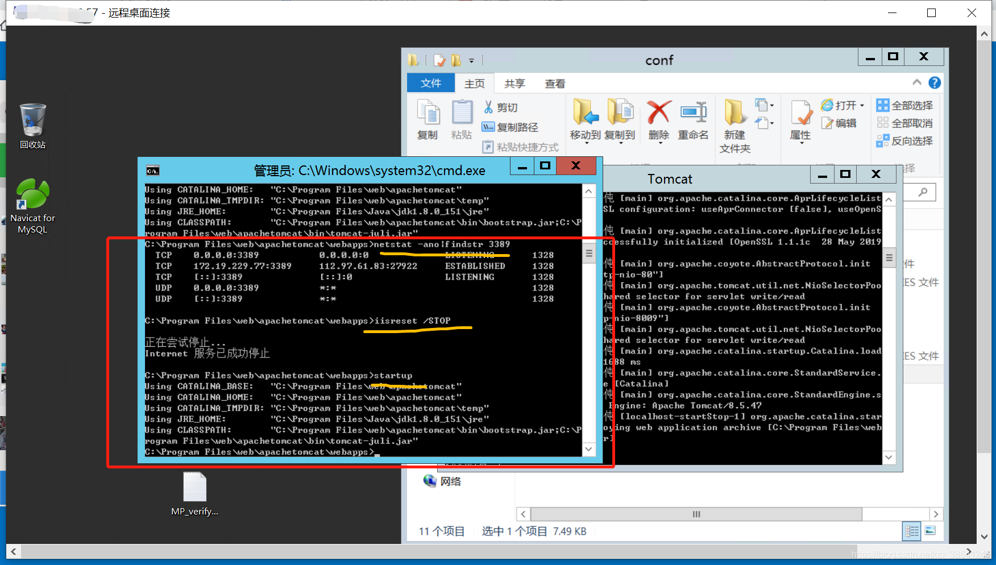
Task: Click remote desktop vertical scroll up arrow
Action: [984, 34]
